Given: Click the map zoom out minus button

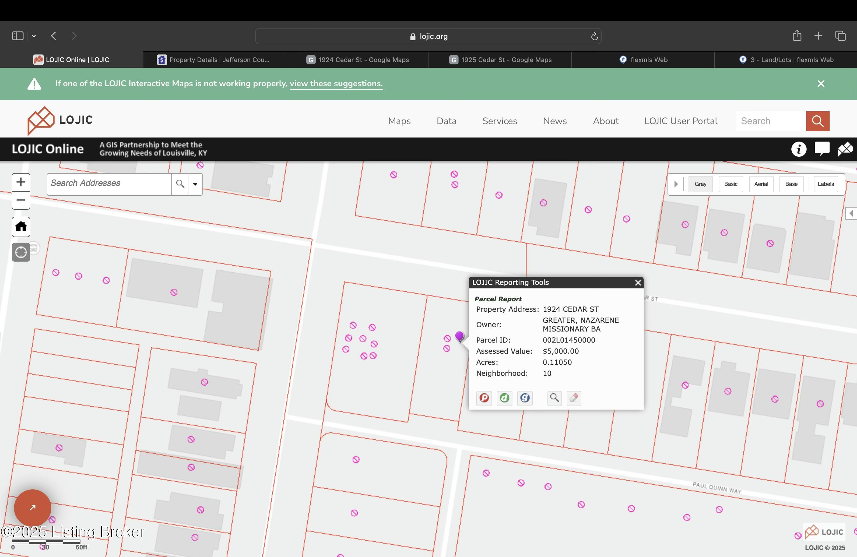Looking at the screenshot, I should point(21,200).
